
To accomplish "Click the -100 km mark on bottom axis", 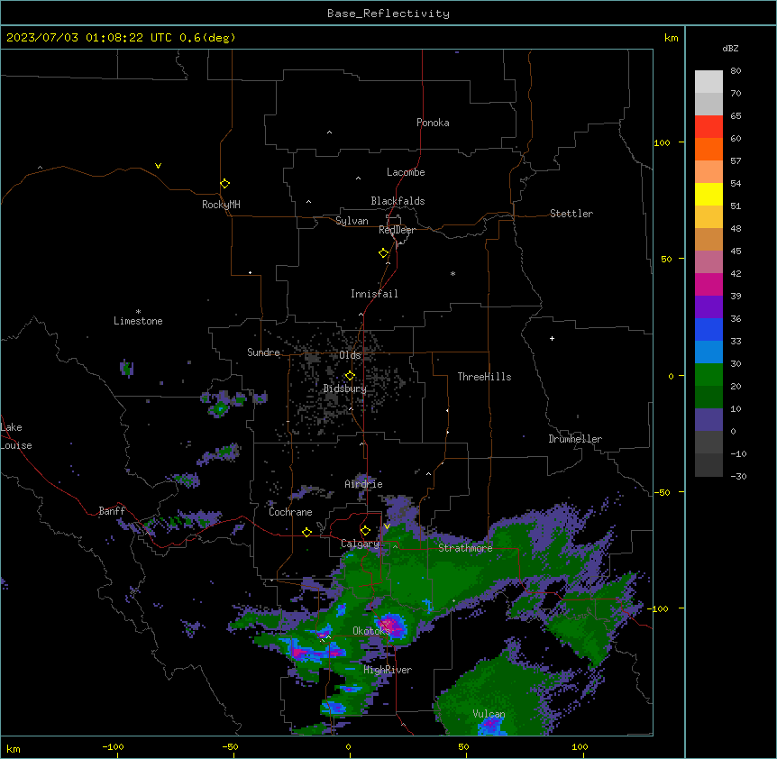I will [x=113, y=746].
